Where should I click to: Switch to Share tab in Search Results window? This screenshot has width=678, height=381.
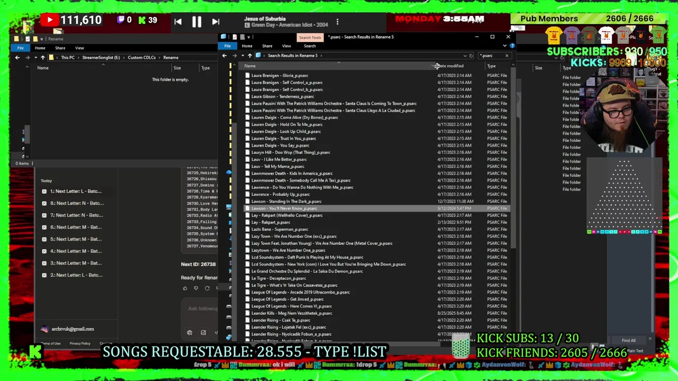pyautogui.click(x=267, y=46)
